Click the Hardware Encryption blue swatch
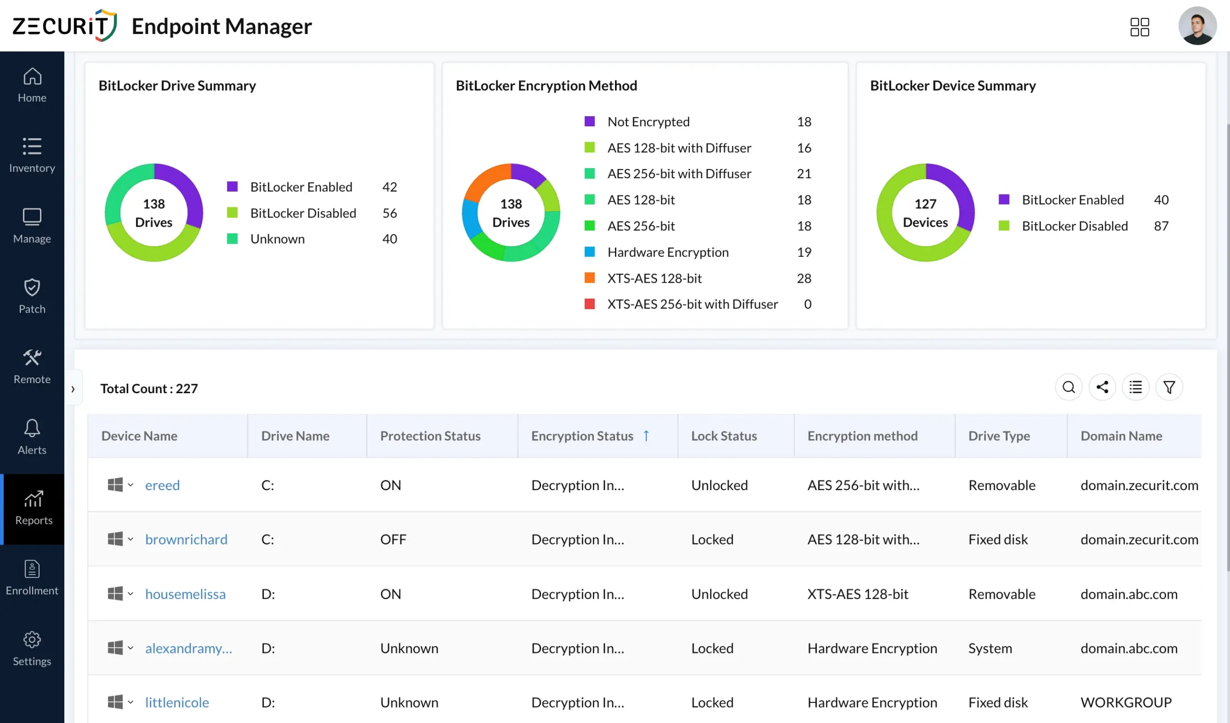Viewport: 1230px width, 723px height. (590, 252)
